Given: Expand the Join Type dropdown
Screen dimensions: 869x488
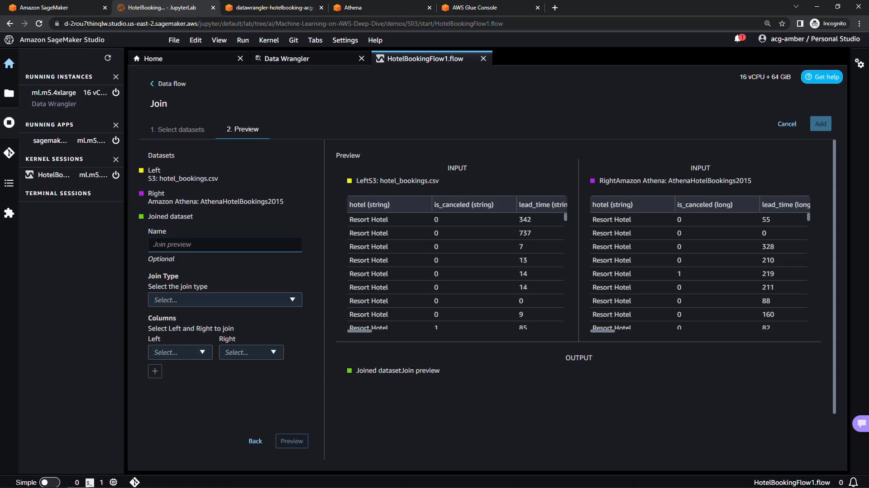Looking at the screenshot, I should [x=224, y=300].
